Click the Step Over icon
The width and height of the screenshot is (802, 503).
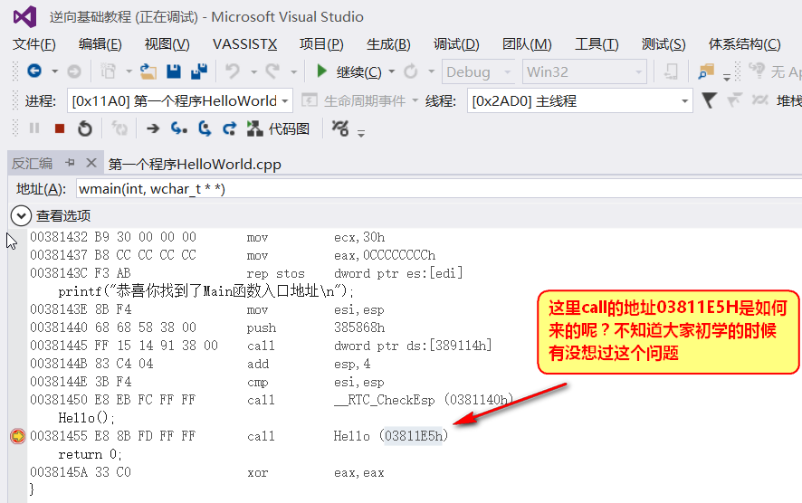click(205, 128)
